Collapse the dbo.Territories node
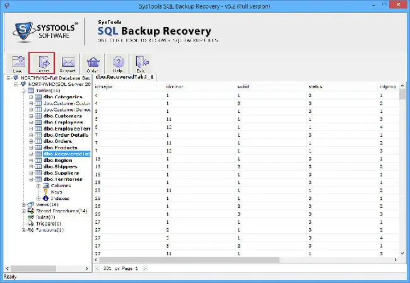 pos(31,179)
